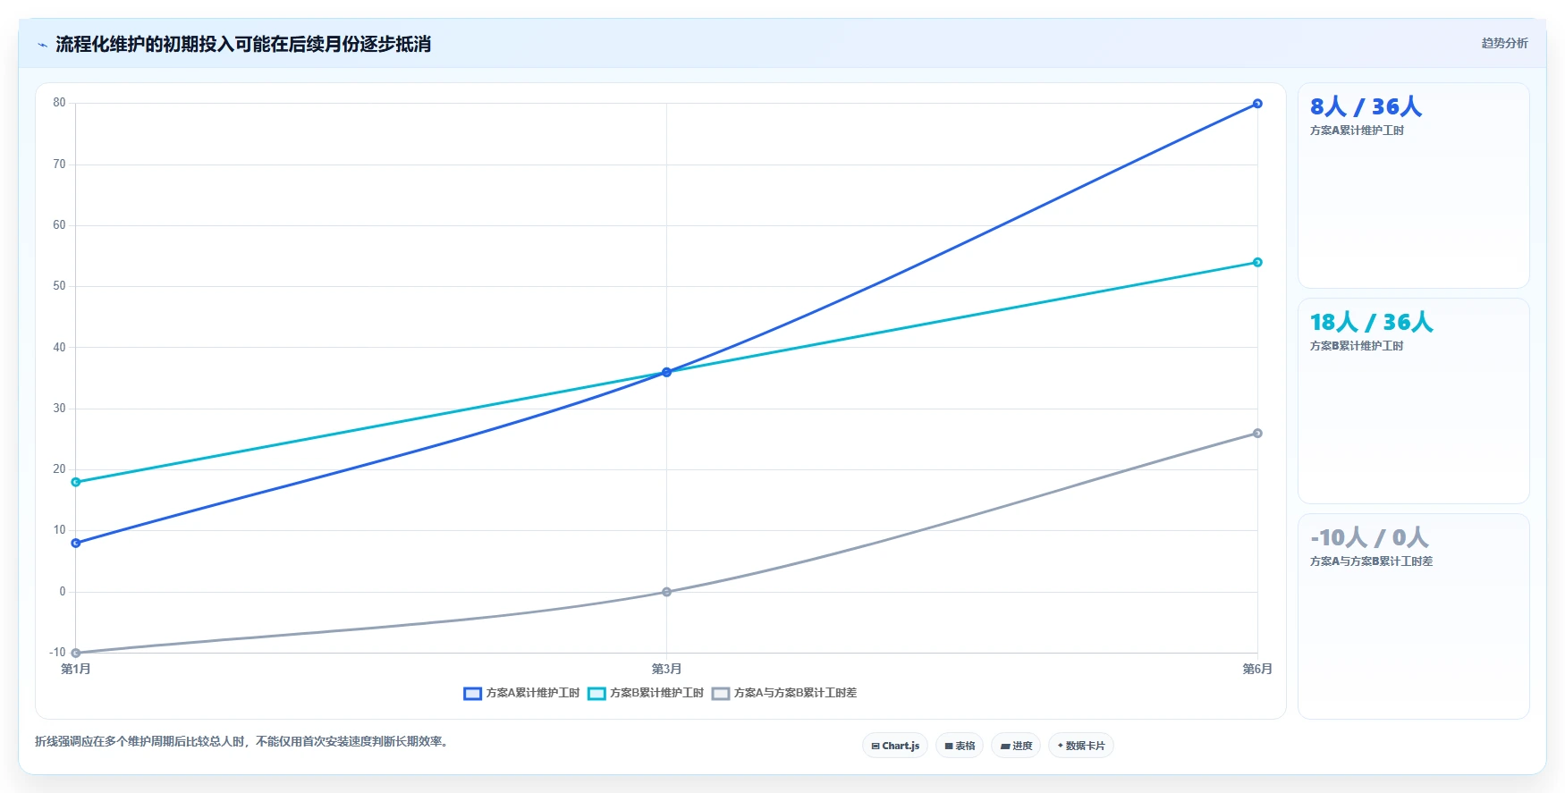1565x793 pixels.
Task: Click the y-axis tick label 30
Action: click(59, 409)
